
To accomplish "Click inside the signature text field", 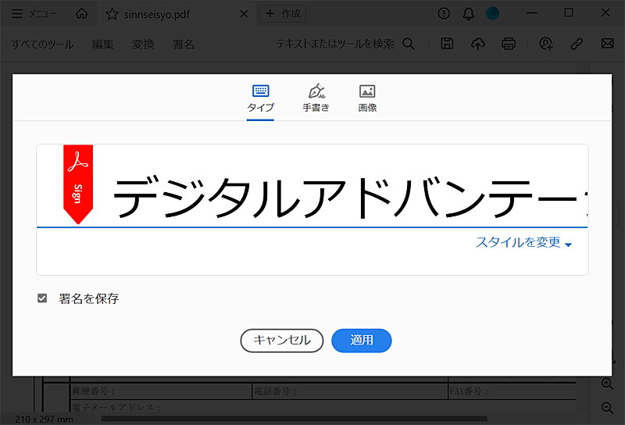I will (344, 195).
